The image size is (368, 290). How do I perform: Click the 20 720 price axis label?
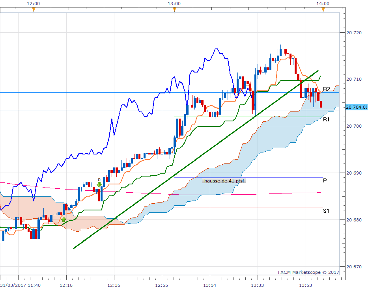(x=354, y=33)
